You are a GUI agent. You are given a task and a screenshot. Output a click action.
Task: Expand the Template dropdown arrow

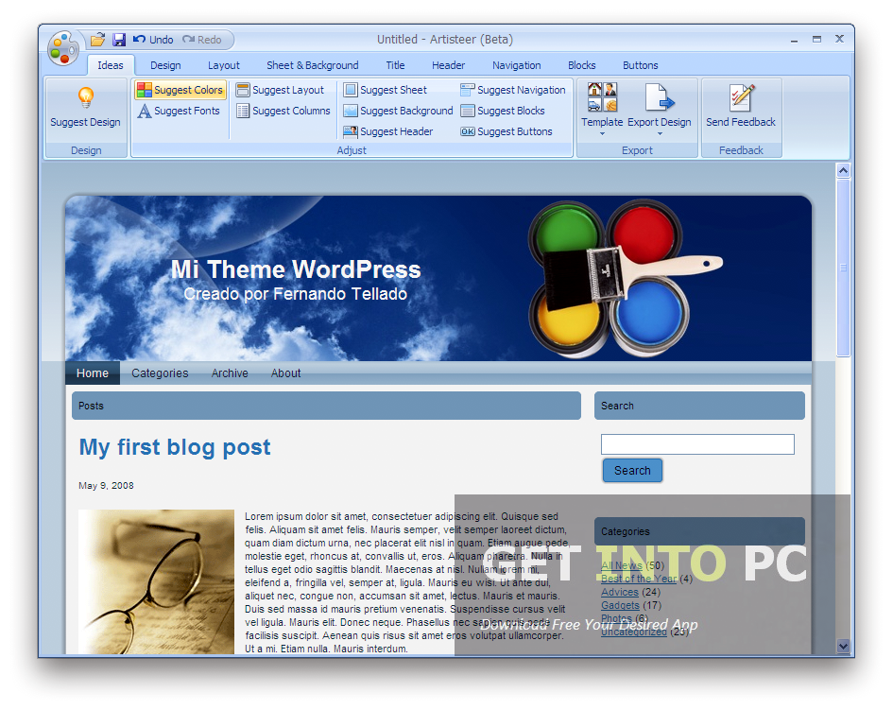point(602,134)
